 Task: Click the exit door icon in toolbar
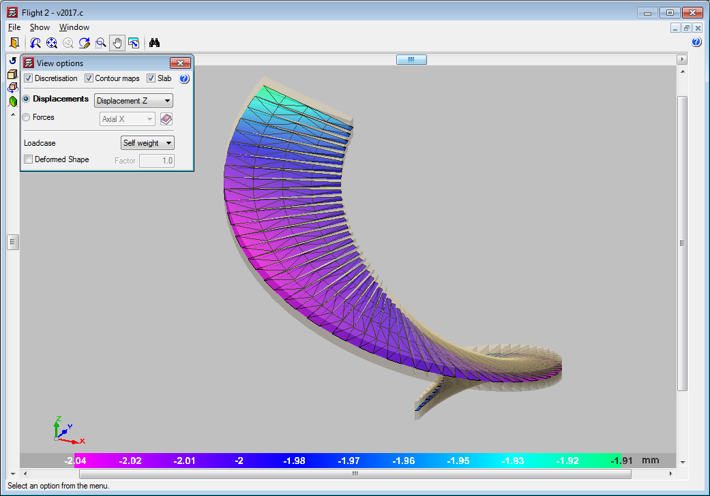[14, 43]
